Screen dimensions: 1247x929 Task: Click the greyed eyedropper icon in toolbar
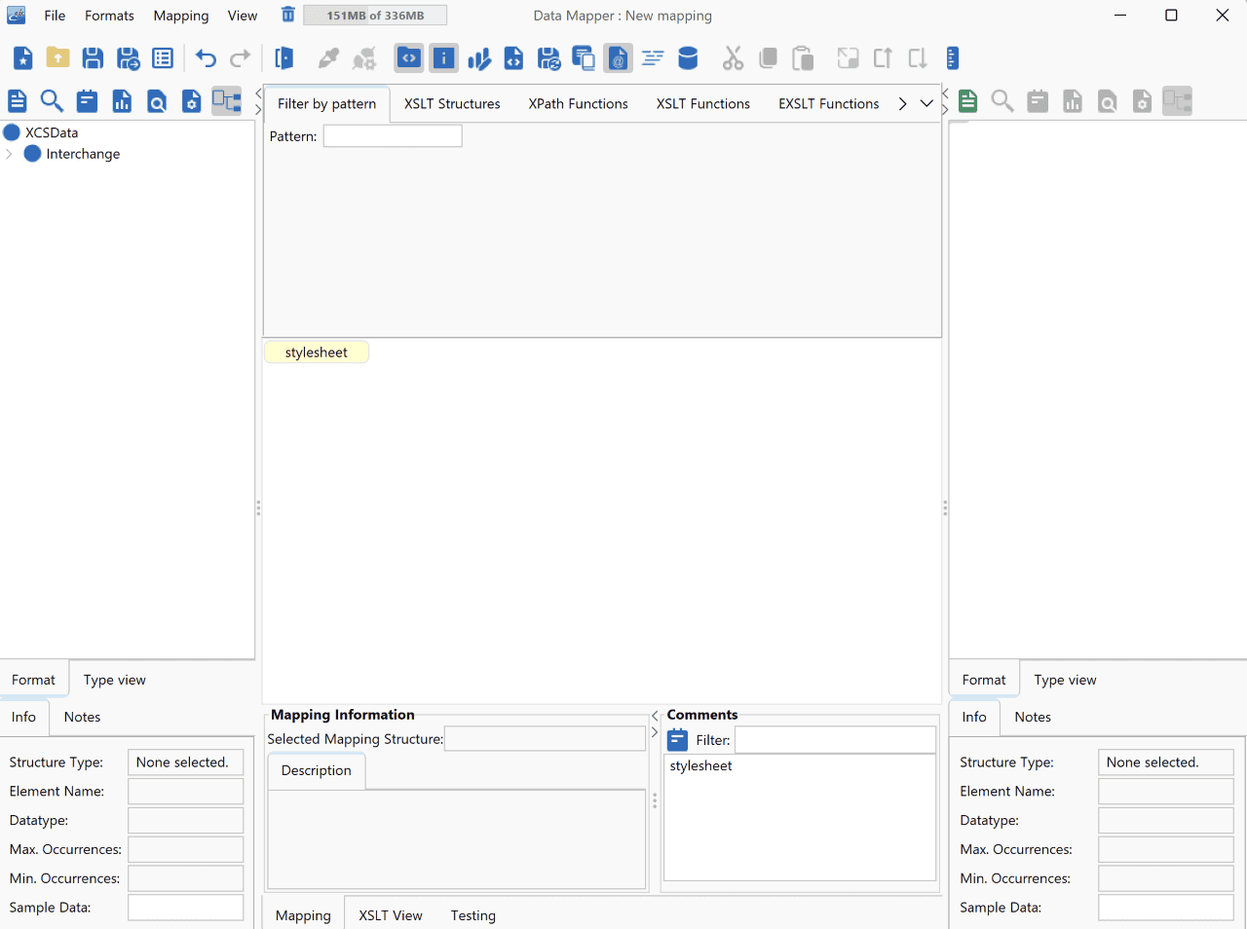click(329, 58)
